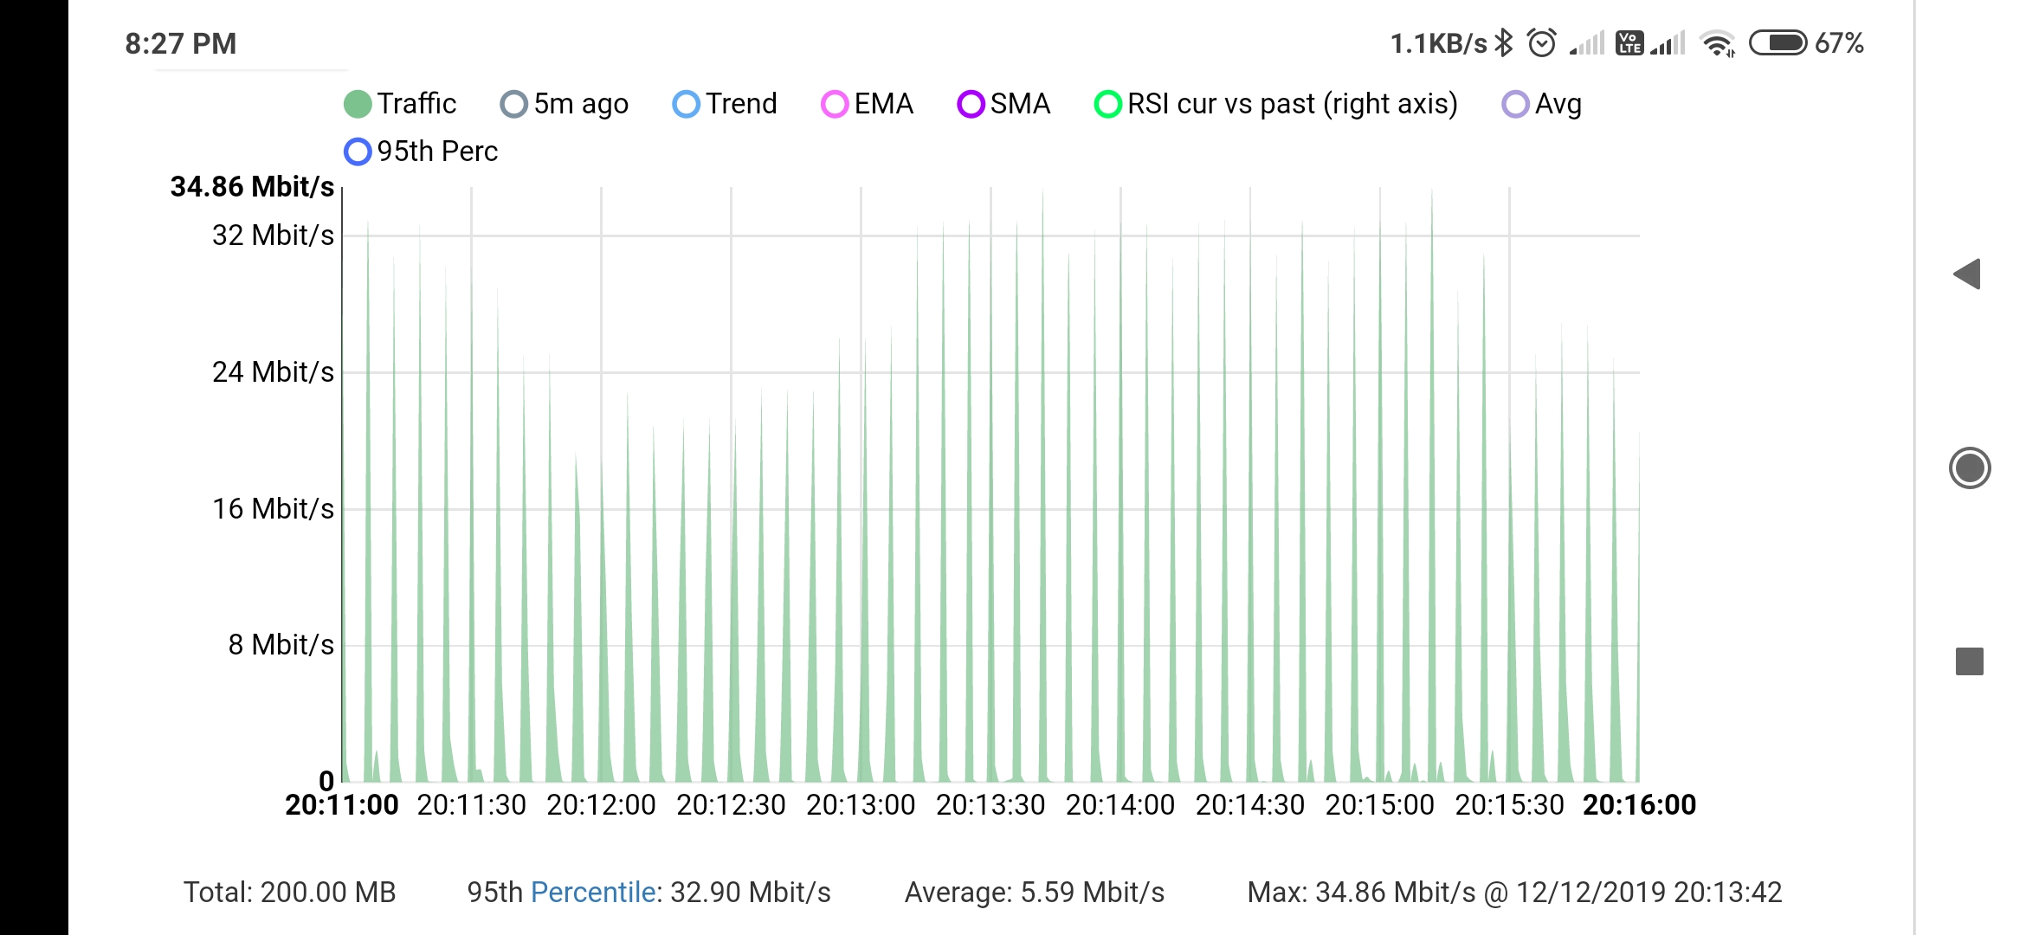Toggle the Avg legend entry
This screenshot has height=935, width=2026.
1542,104
